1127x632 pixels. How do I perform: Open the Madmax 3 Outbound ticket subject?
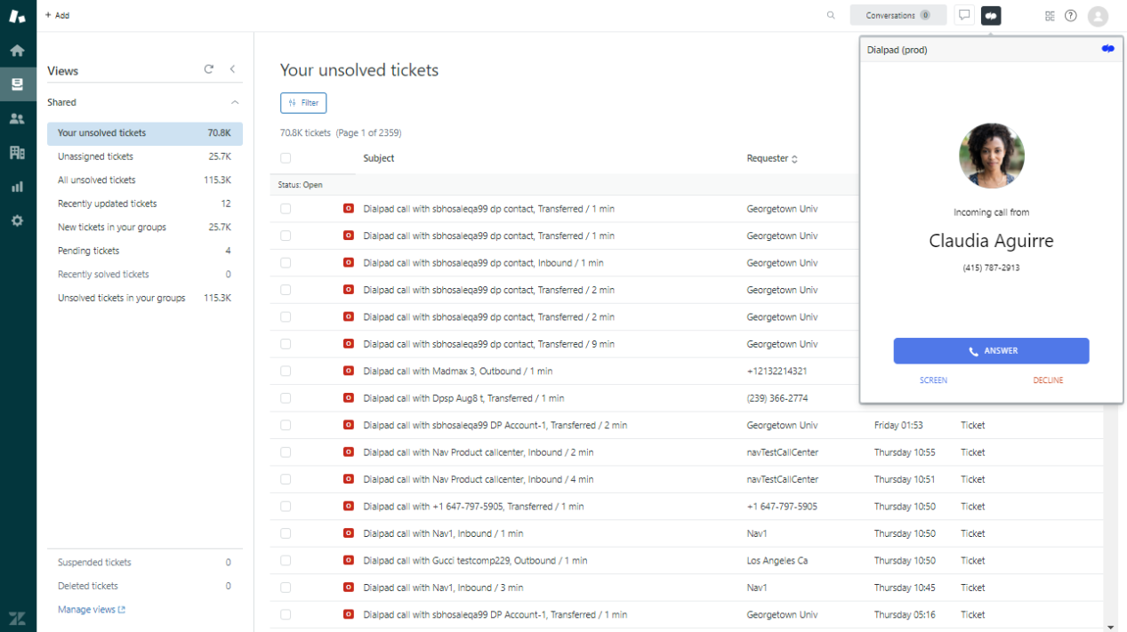(x=458, y=371)
